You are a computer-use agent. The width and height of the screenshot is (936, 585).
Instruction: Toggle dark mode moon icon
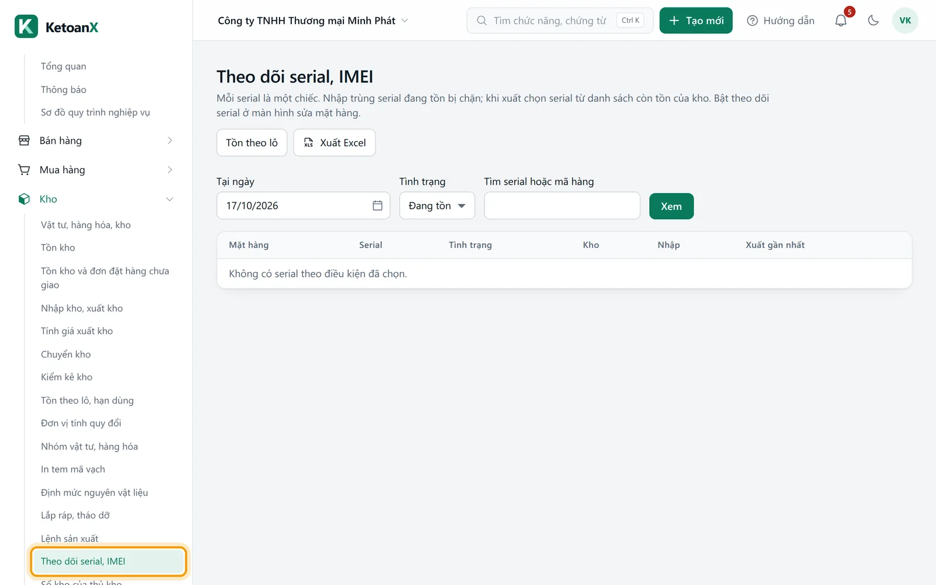point(873,20)
